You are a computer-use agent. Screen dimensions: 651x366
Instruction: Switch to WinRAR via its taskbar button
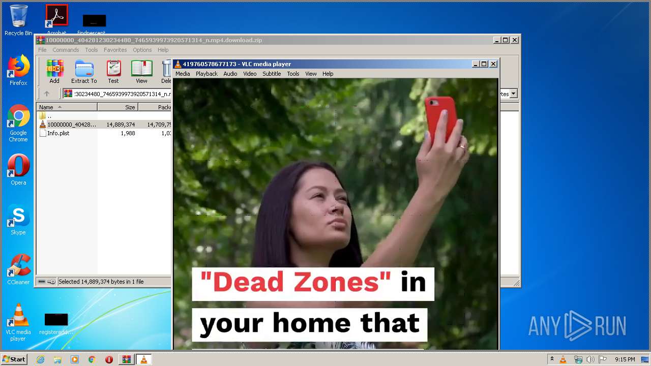click(x=127, y=359)
